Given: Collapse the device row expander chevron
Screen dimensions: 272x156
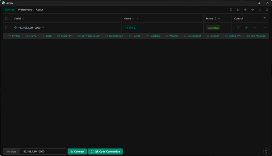Looking at the screenshot, I should click(x=265, y=28).
